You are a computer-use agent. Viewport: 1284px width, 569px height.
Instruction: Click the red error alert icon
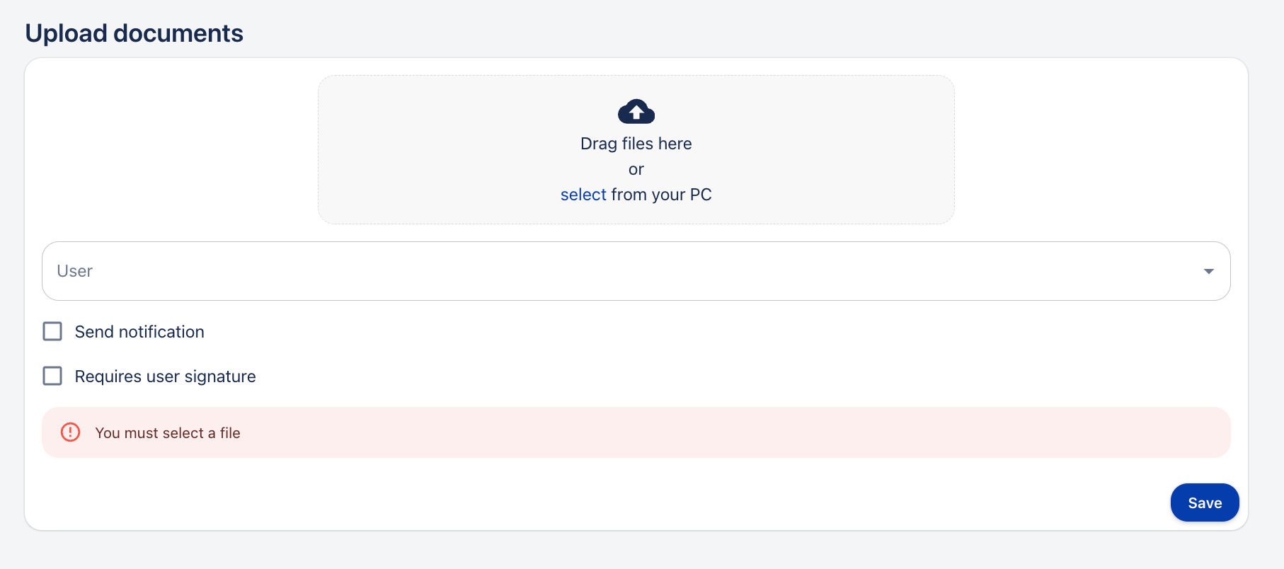tap(70, 432)
